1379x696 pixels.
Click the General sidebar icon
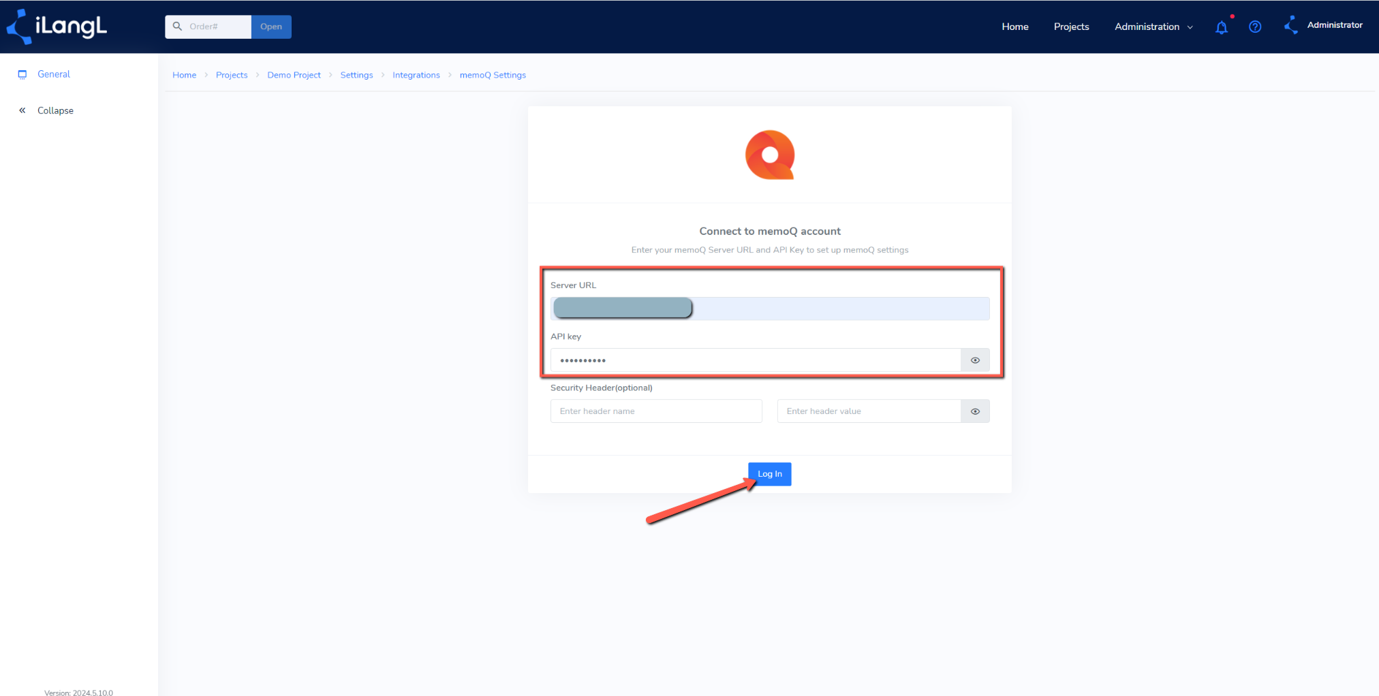coord(22,74)
